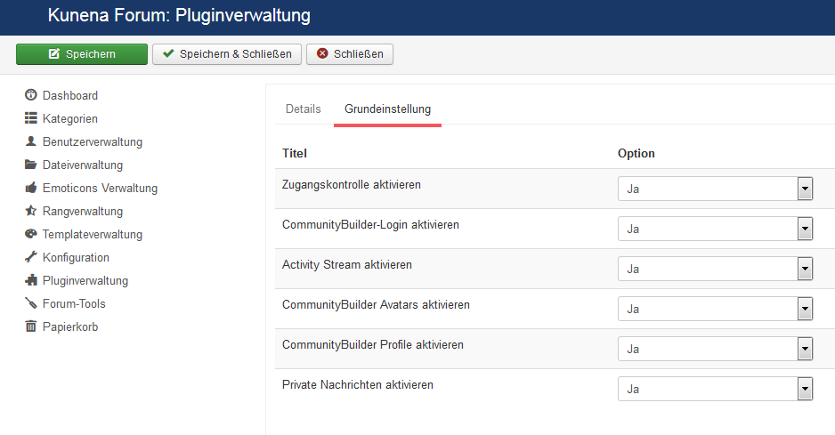835x435 pixels.
Task: Click the Emoticons Verwaltung thumbs-up icon
Action: (x=31, y=188)
